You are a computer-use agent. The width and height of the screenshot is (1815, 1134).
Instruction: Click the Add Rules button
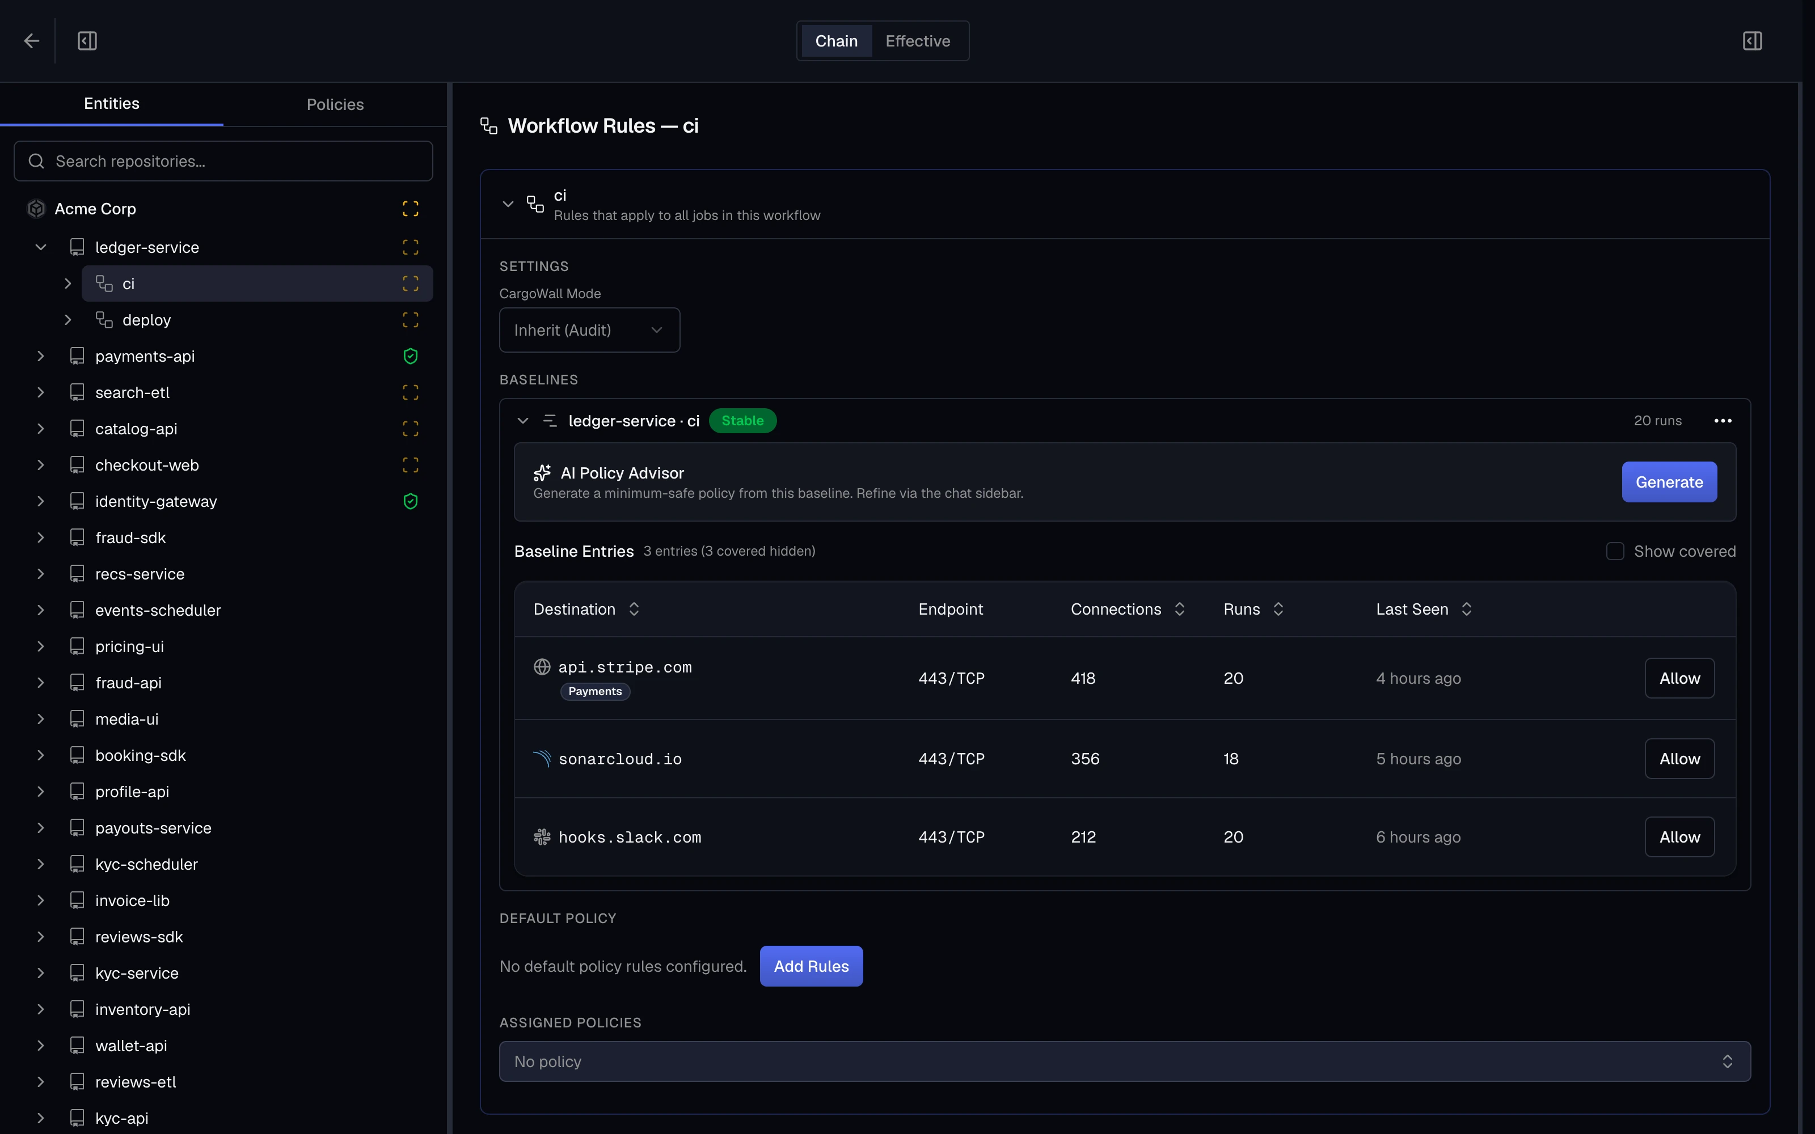coord(811,966)
